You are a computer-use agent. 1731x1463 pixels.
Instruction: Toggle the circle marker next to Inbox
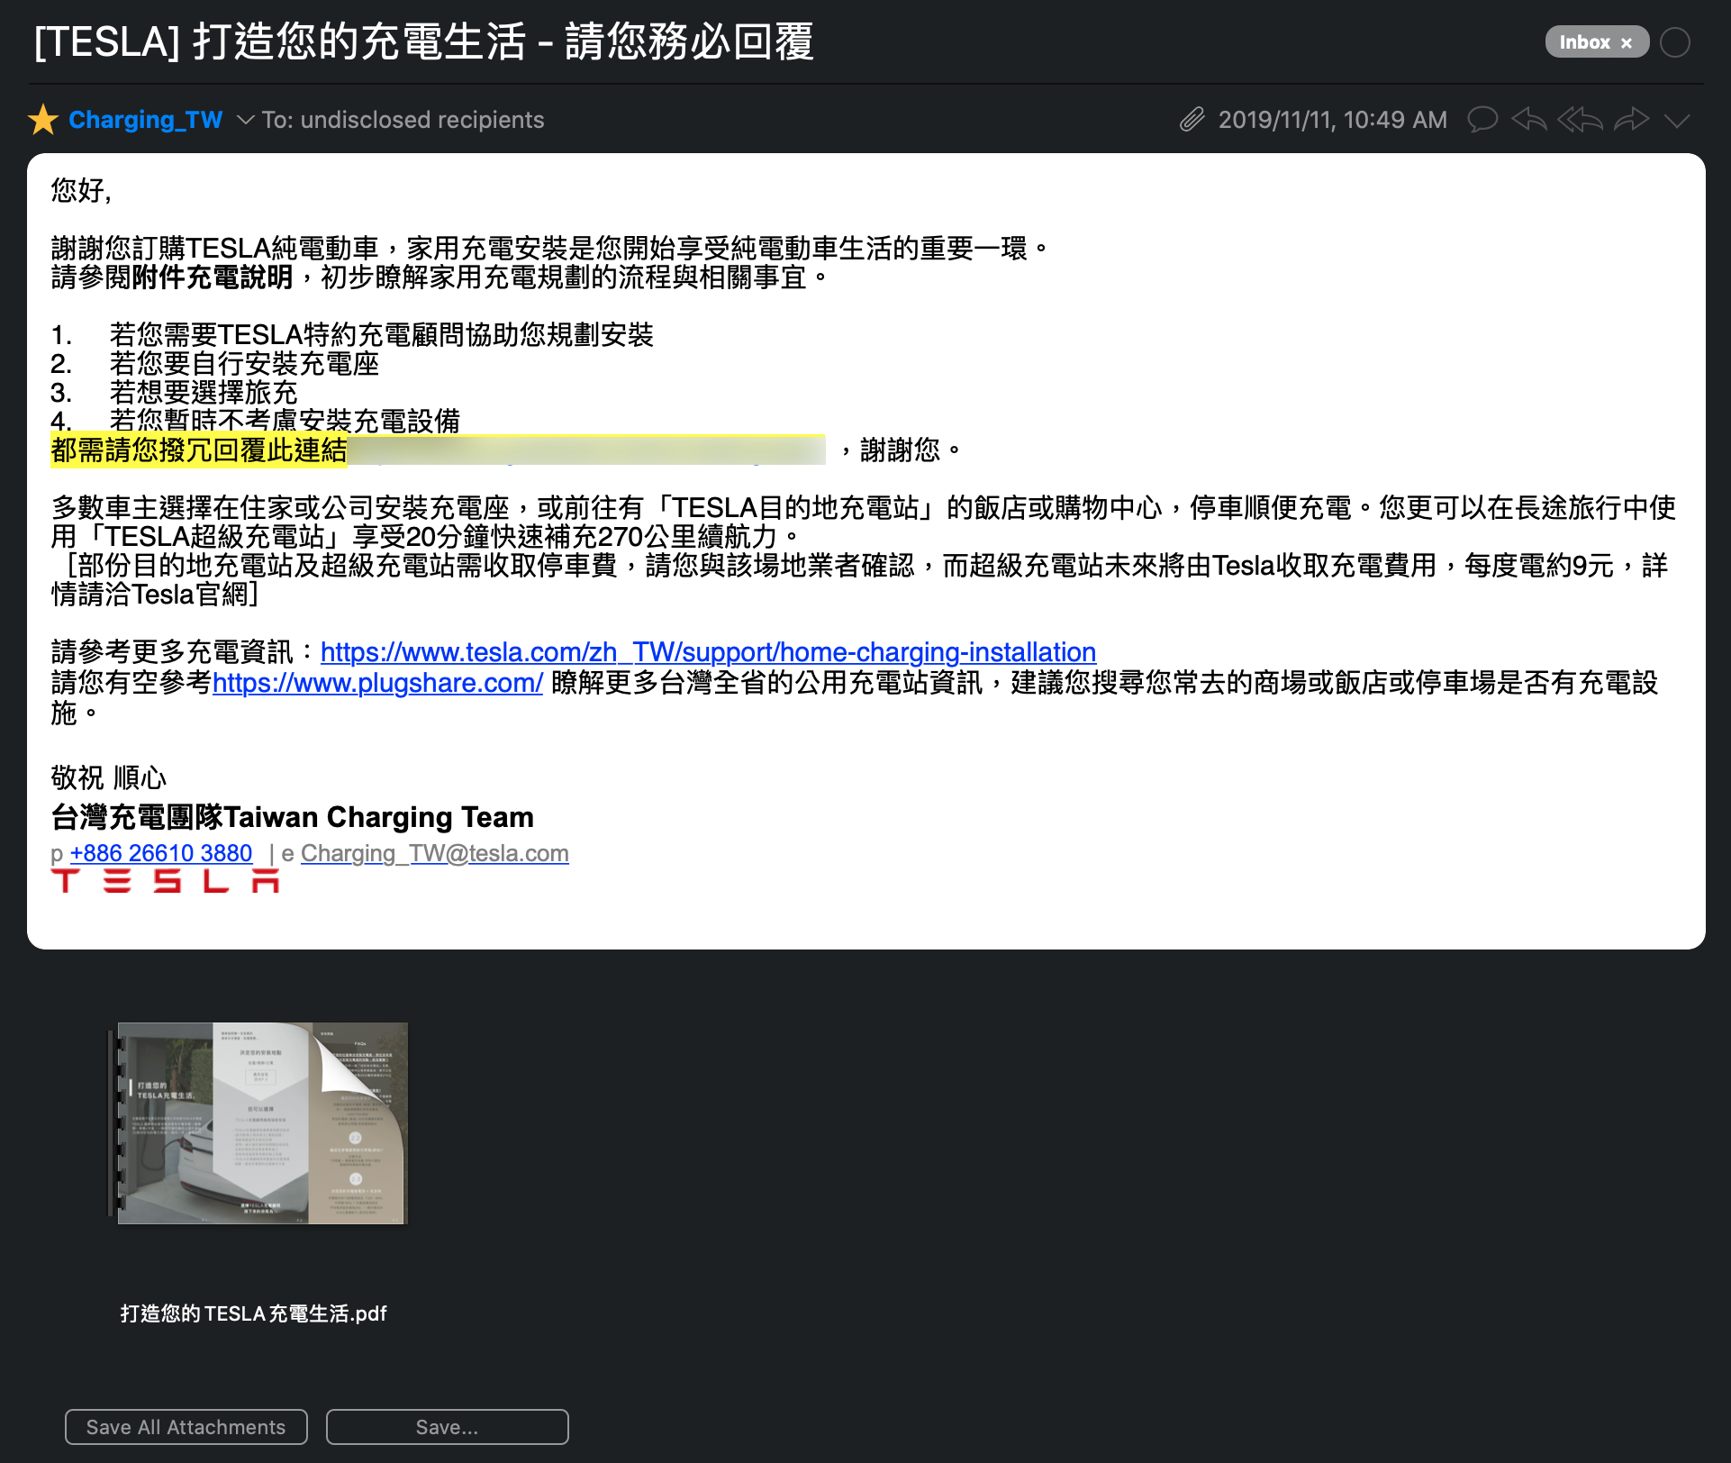tap(1675, 42)
